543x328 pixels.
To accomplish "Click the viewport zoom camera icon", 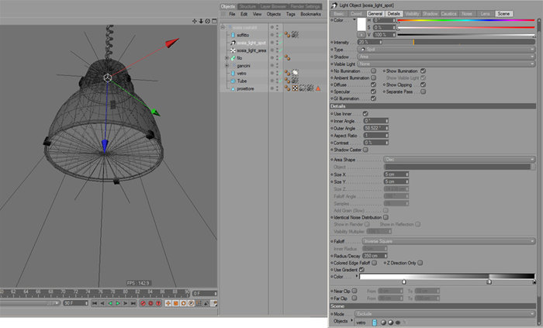I will point(201,21).
